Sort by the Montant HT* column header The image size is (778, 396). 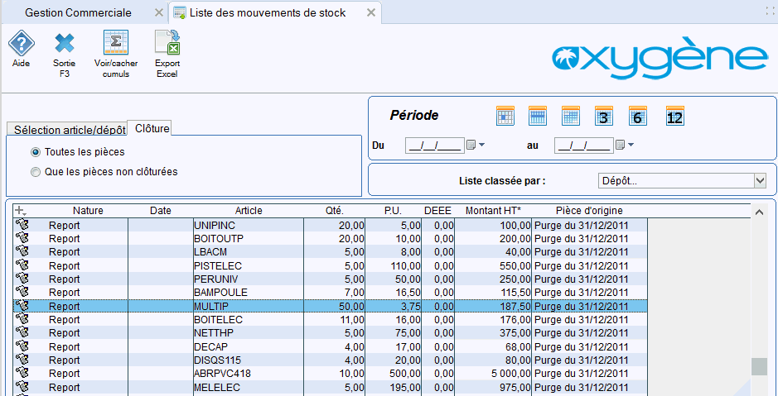tap(493, 210)
